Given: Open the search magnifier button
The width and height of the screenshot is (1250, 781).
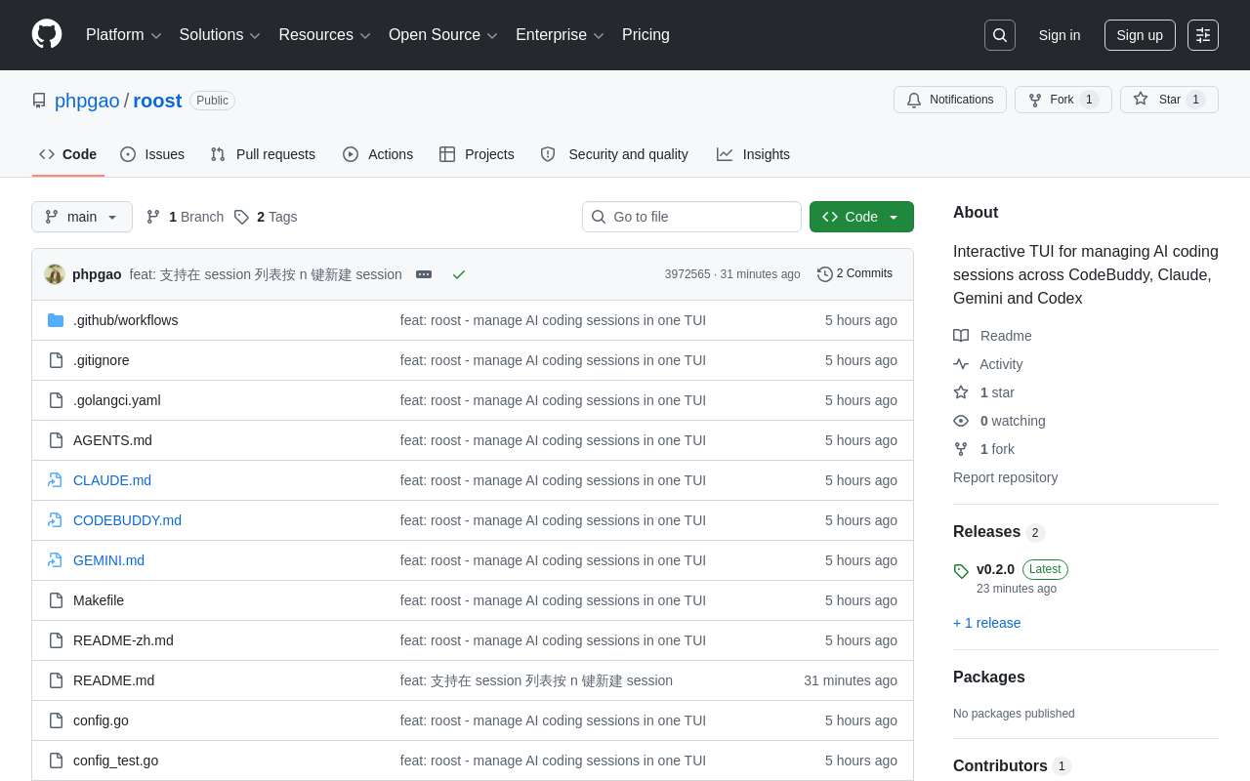Looking at the screenshot, I should (1000, 35).
